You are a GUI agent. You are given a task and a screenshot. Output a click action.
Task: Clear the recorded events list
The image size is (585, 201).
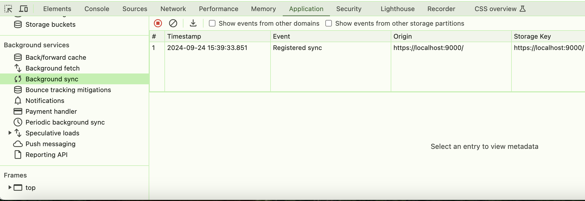tap(173, 24)
